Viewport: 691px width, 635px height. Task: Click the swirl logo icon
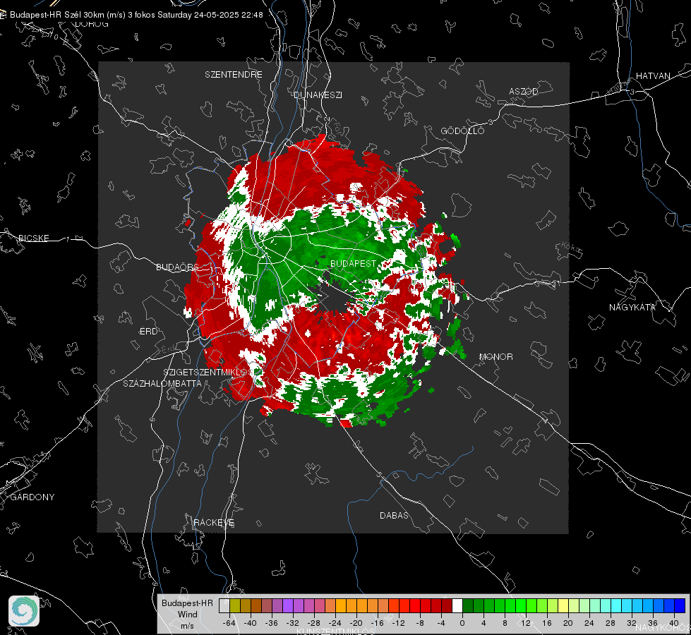click(x=24, y=611)
